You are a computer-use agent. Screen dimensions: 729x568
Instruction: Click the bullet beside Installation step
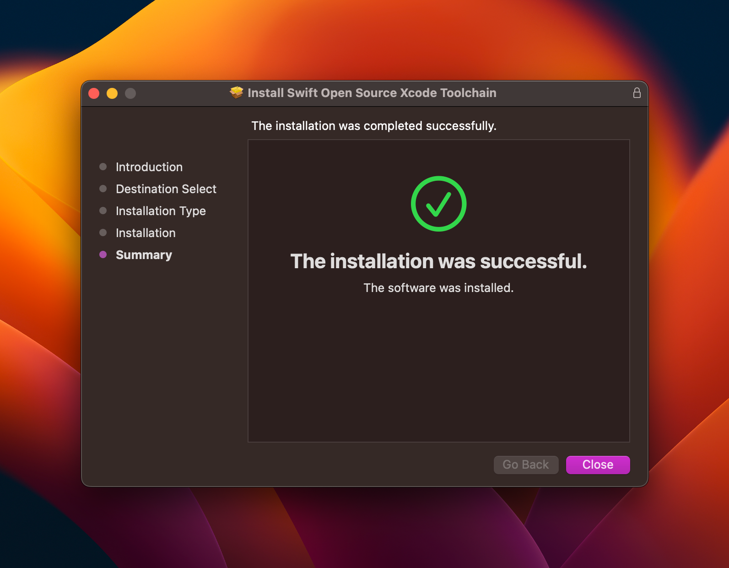point(103,233)
